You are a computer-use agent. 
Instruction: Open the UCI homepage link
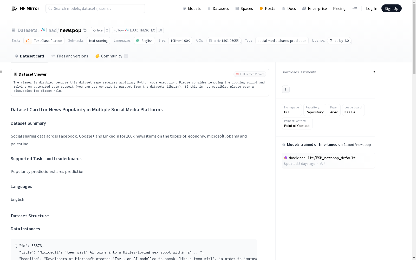(292, 110)
